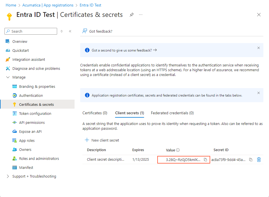This screenshot has height=197, width=269.
Task: Switch to the Certificates (0) tab
Action: 95,113
